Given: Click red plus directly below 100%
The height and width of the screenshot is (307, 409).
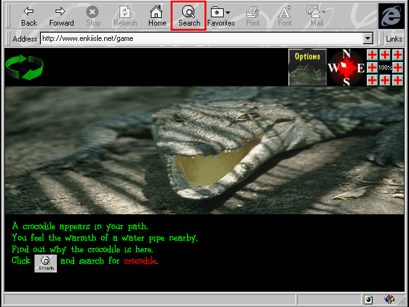Looking at the screenshot, I should tap(385, 80).
